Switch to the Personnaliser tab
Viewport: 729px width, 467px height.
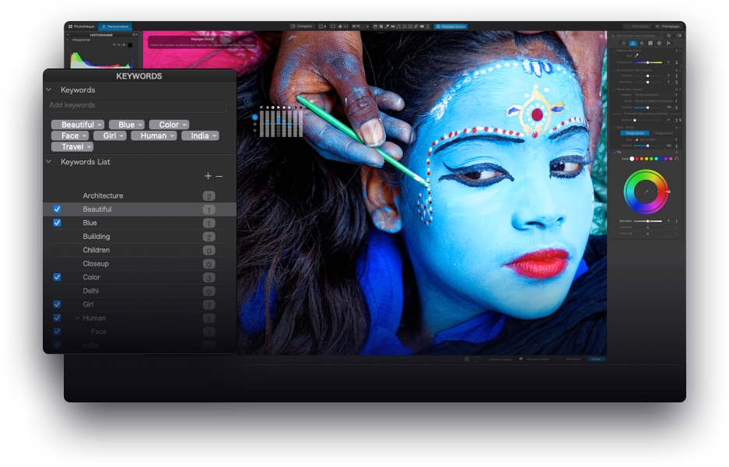[x=115, y=26]
